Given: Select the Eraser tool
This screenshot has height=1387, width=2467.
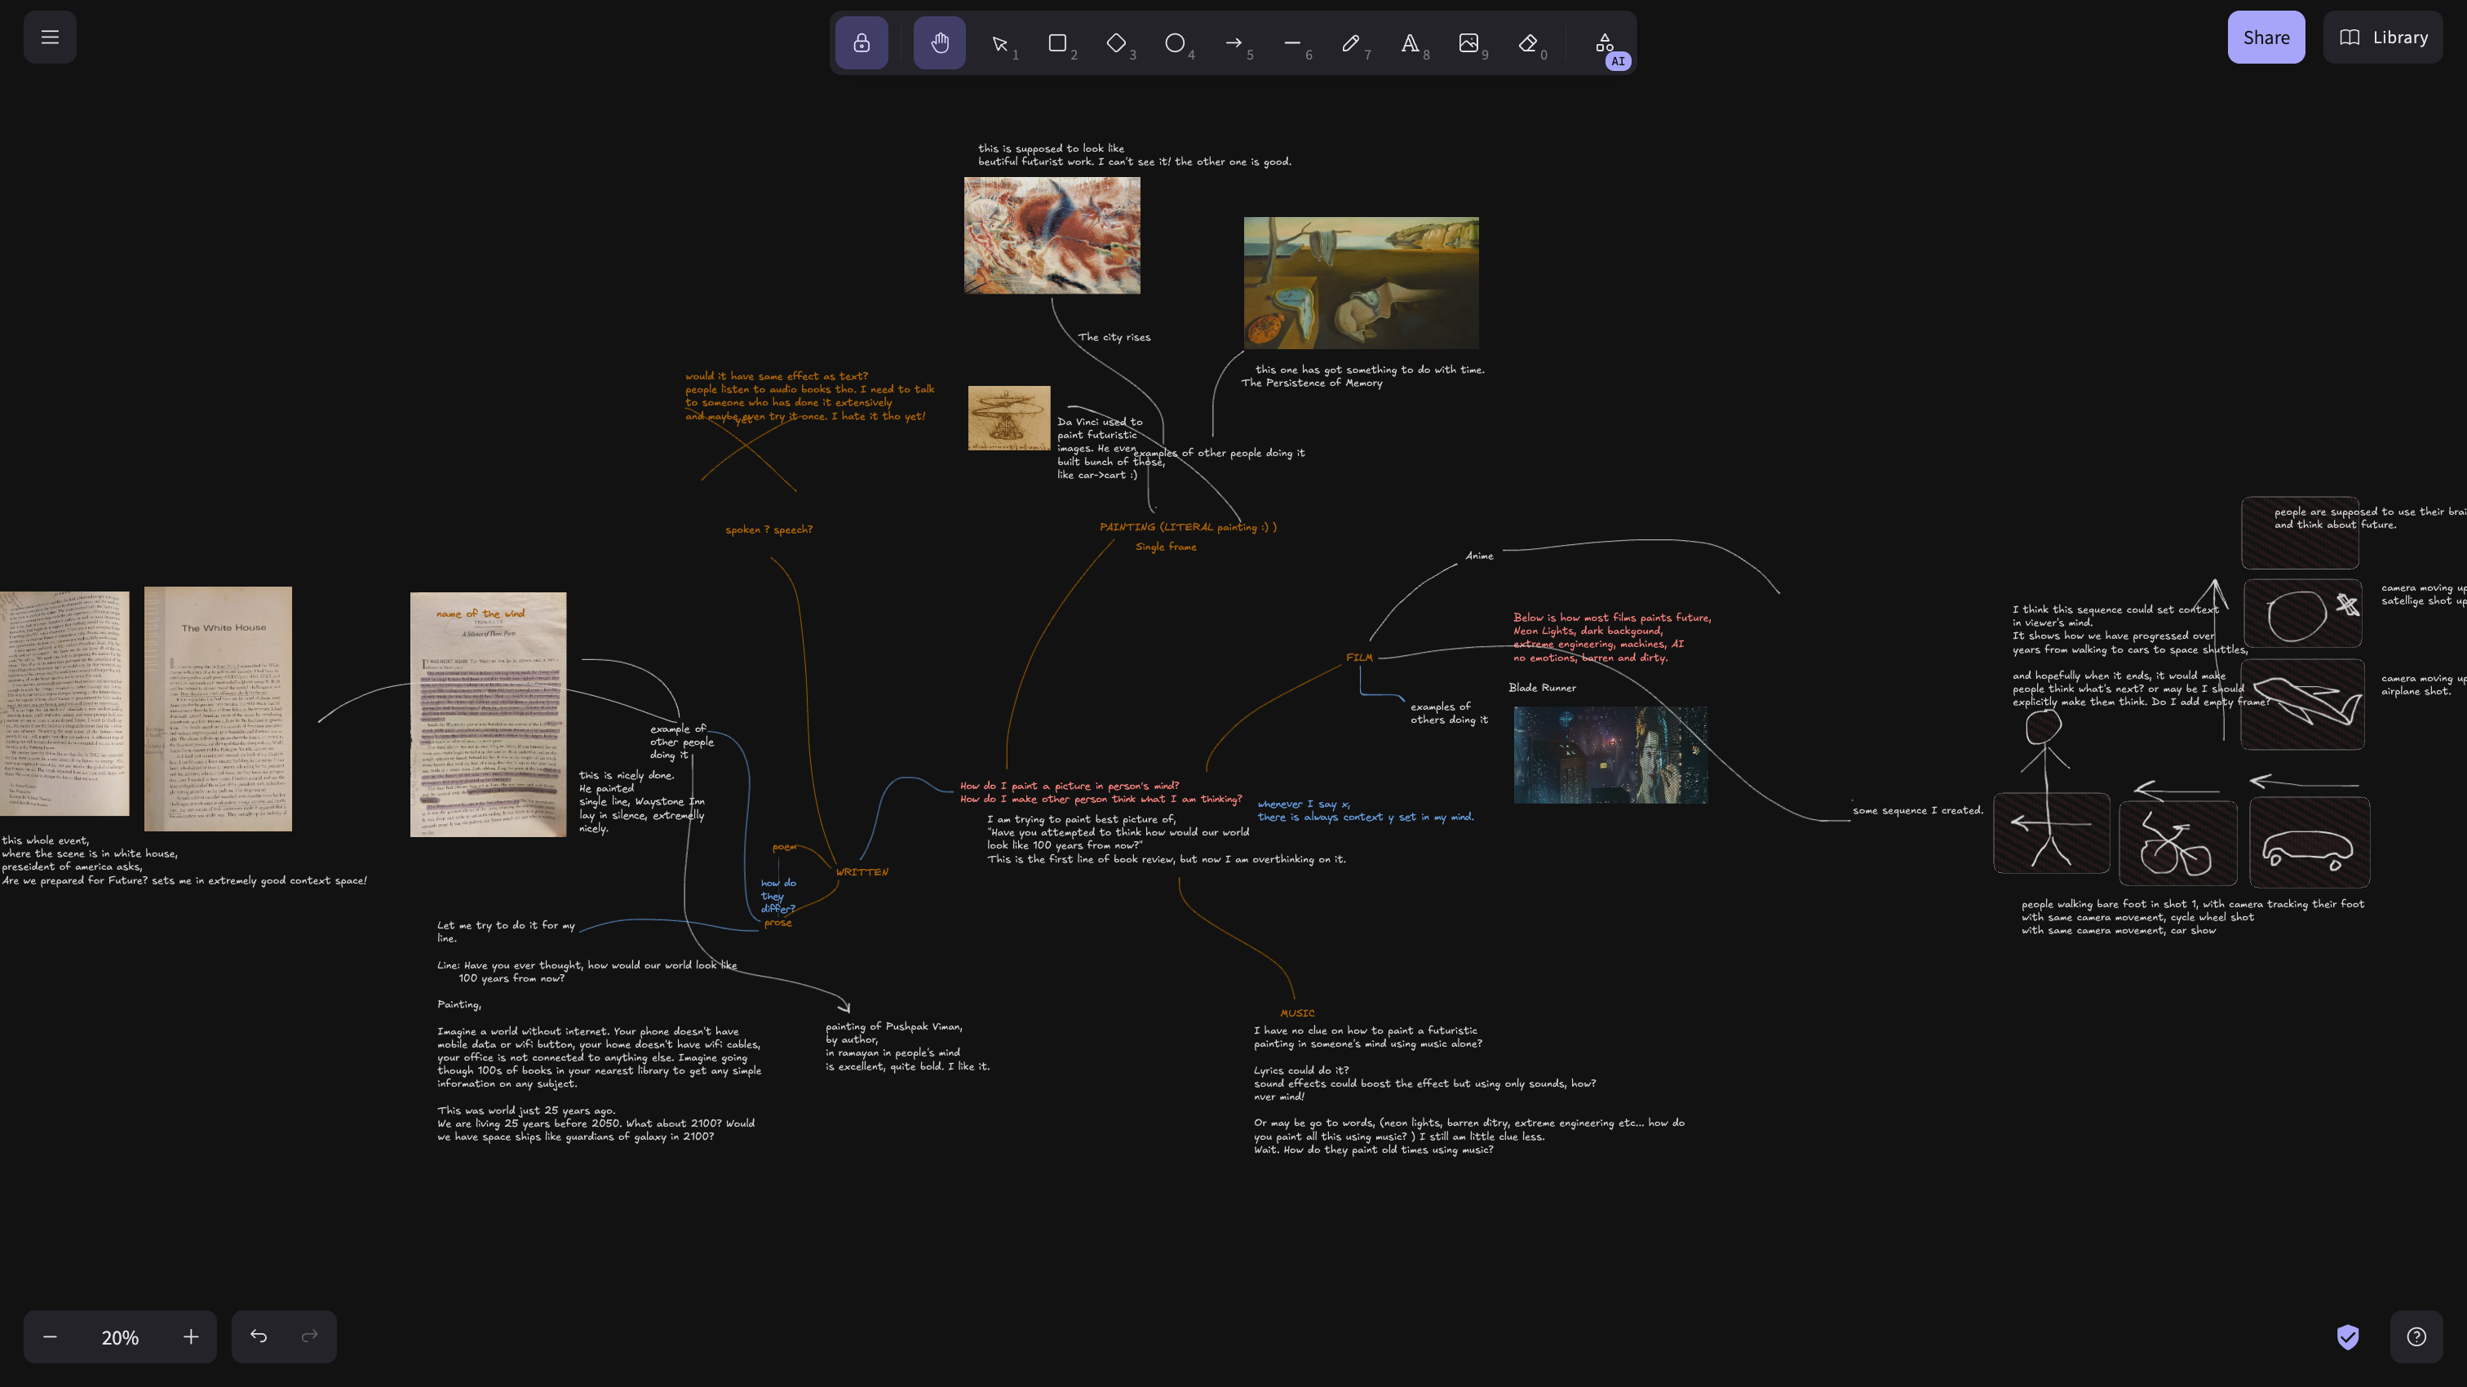Looking at the screenshot, I should coord(1527,43).
